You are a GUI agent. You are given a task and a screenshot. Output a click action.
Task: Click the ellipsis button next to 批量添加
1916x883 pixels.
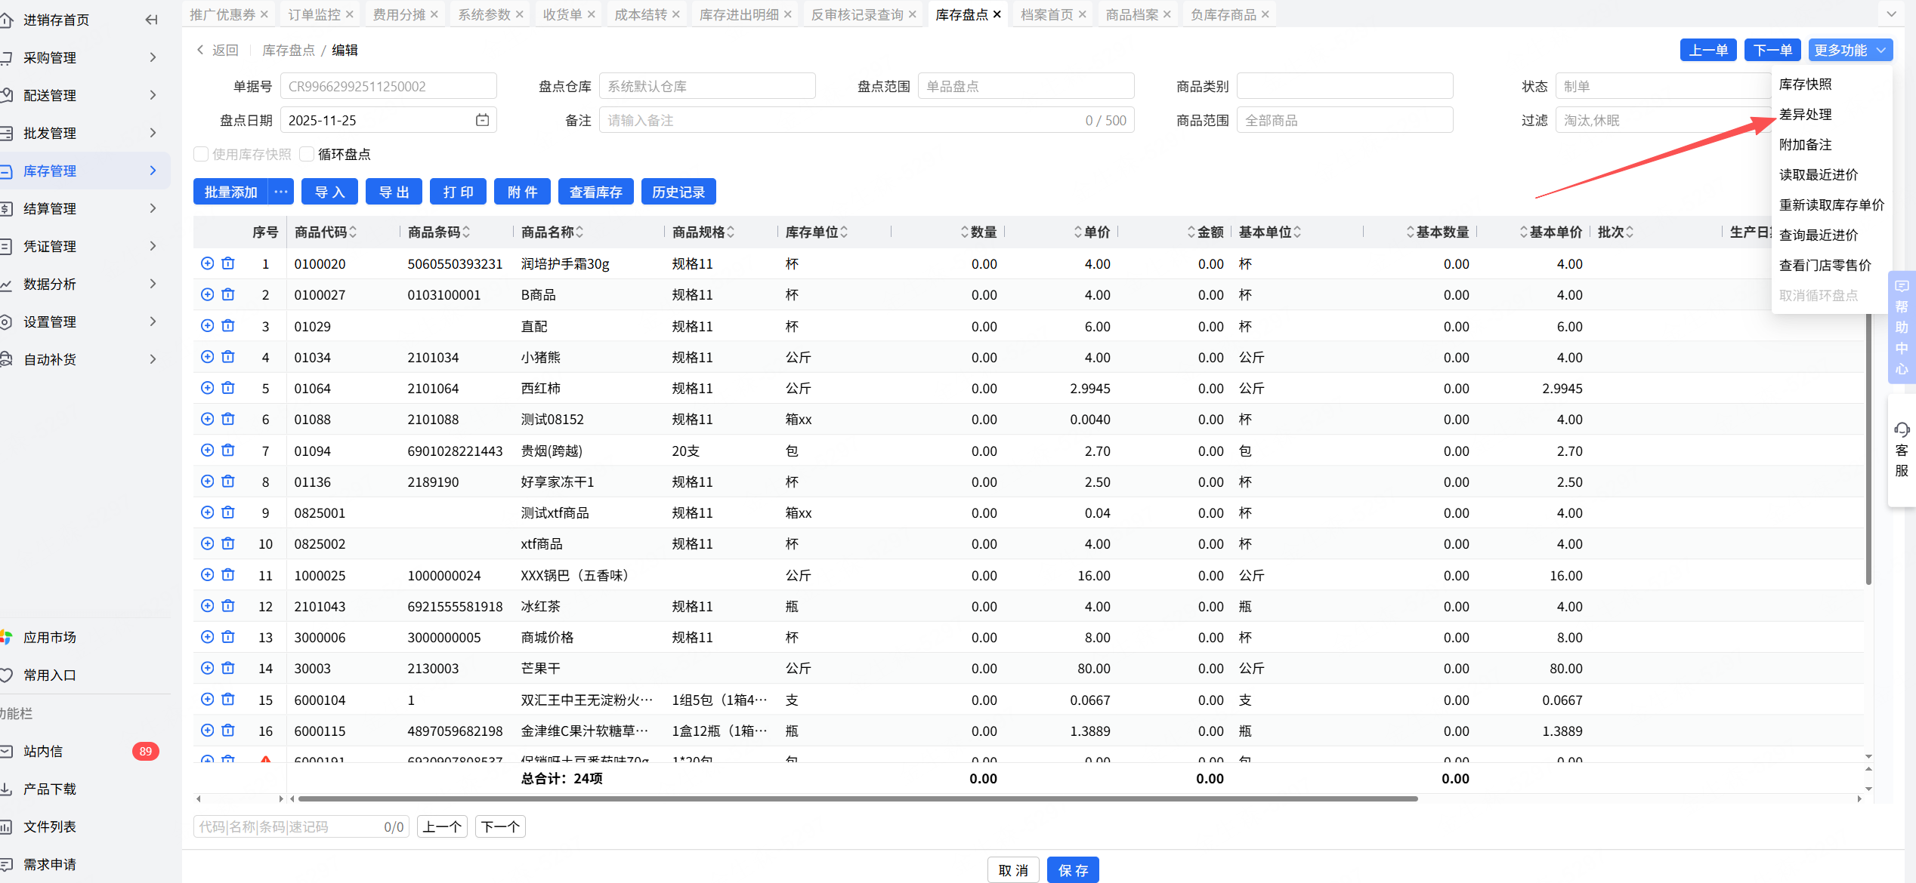coord(281,192)
